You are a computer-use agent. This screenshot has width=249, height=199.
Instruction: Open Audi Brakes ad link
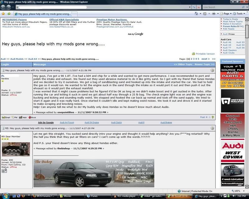[x=166, y=123]
